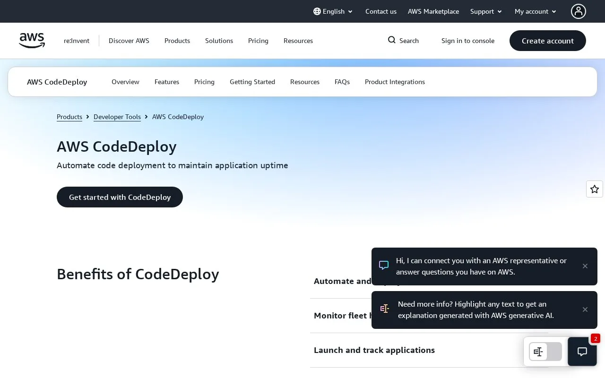The width and height of the screenshot is (605, 378).
Task: Click the chat icon in representative message
Action: (384, 265)
